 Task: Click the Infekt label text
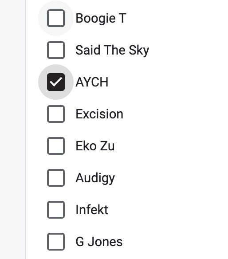tap(92, 210)
